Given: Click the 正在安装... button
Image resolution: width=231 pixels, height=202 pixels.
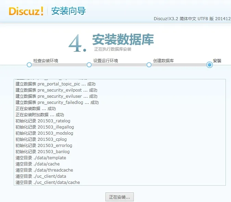Looking at the screenshot, I should 119,197.
